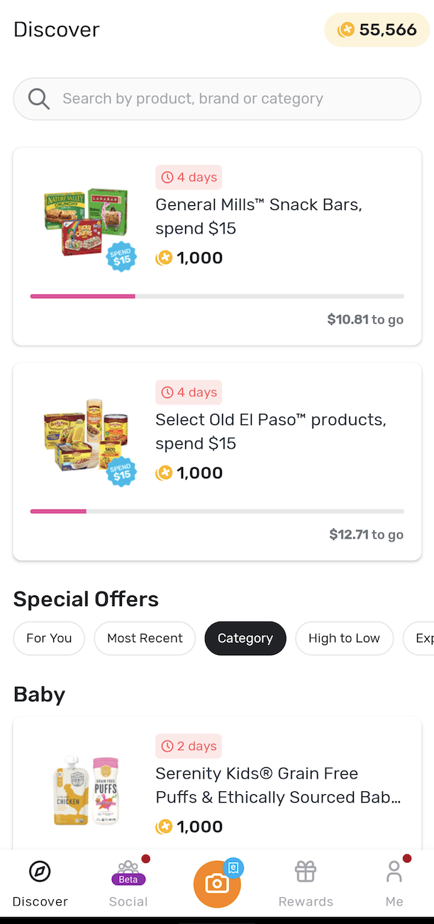Select the High to Low sorting option
434x924 pixels.
tap(344, 638)
